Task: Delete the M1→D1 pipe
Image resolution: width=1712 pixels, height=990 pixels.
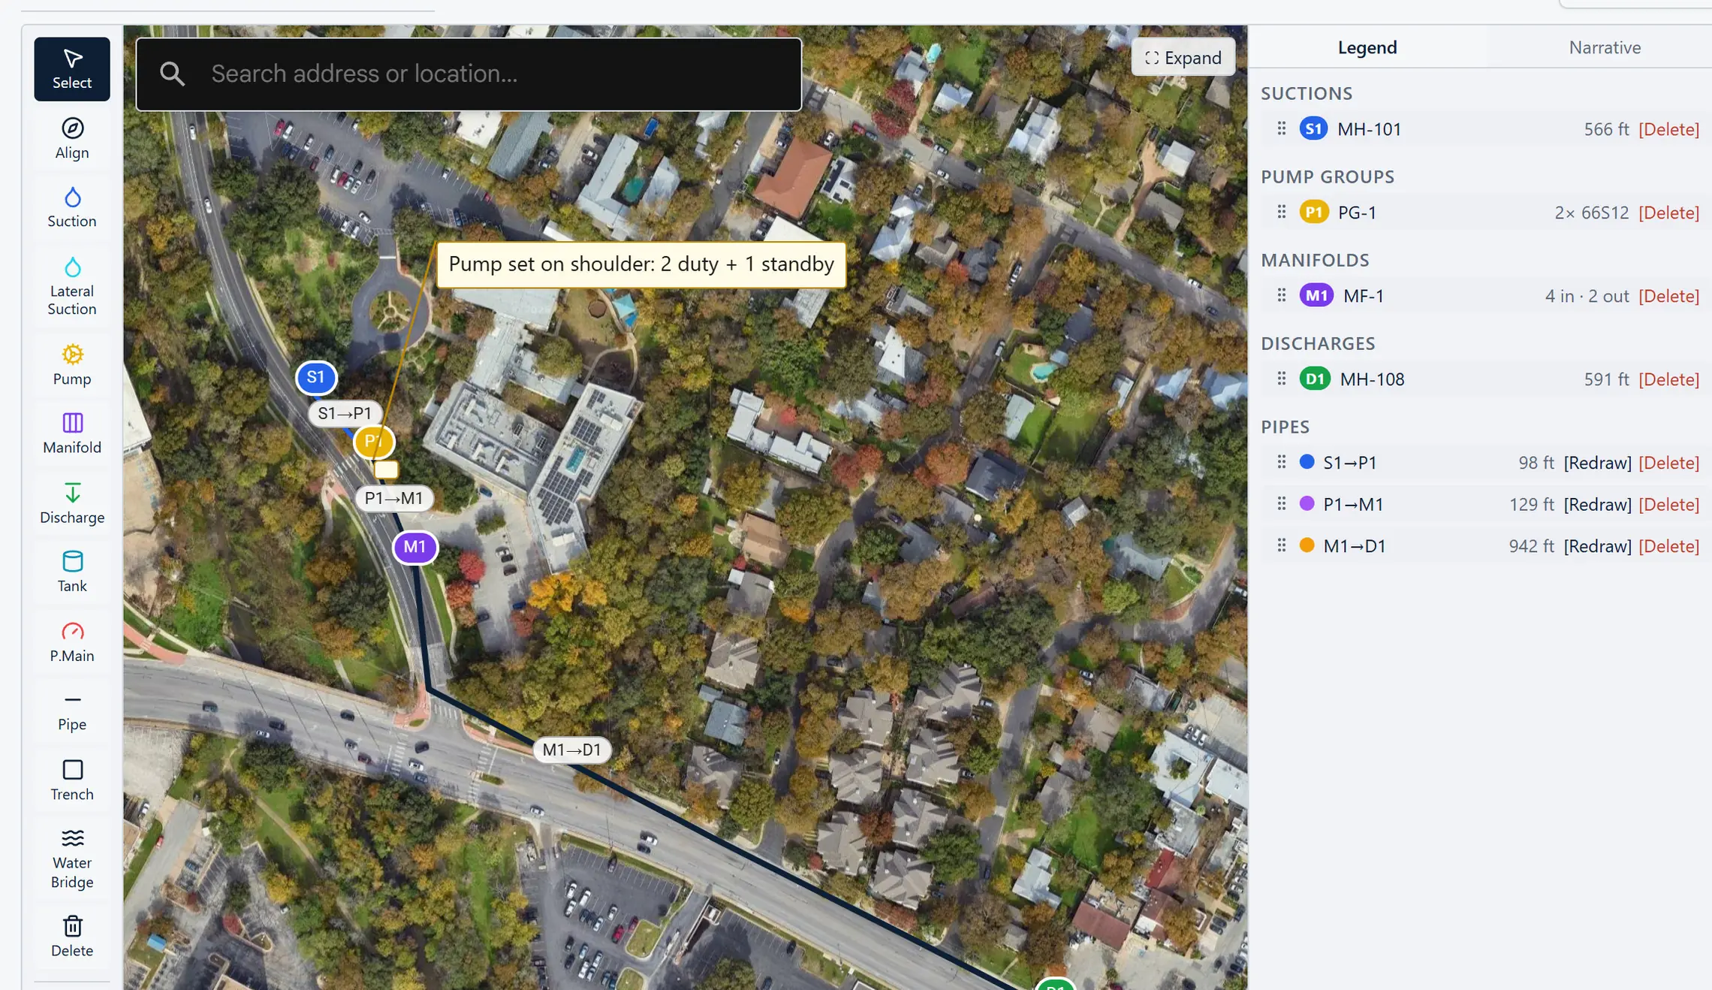Action: 1668,546
